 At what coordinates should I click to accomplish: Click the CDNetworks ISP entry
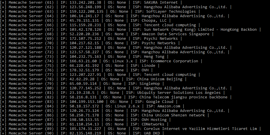coord(153,124)
